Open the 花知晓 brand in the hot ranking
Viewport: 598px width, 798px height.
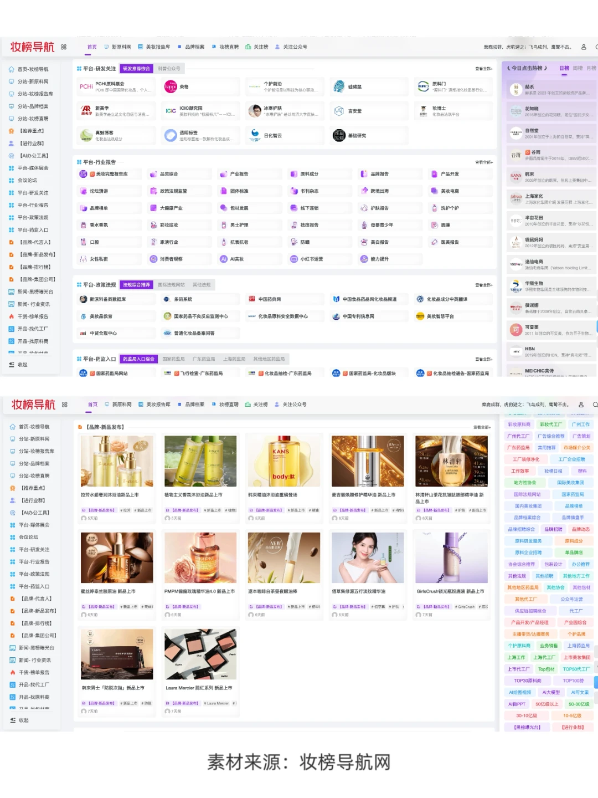[x=551, y=111]
